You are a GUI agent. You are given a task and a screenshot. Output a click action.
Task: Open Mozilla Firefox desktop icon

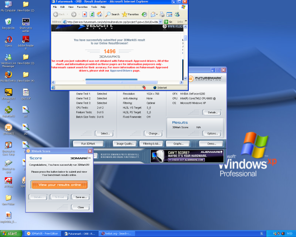pos(8,76)
